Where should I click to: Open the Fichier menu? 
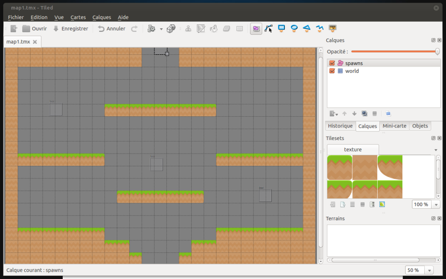(x=16, y=17)
